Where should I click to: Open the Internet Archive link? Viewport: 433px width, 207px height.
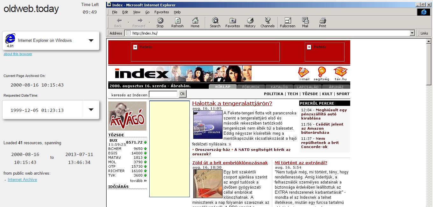coord(22,180)
